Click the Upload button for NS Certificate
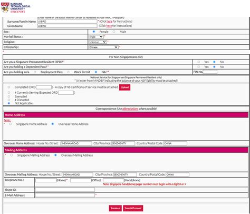 point(124,87)
